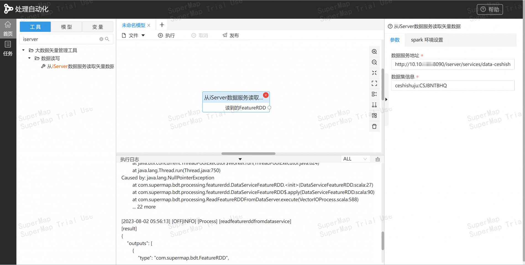Click the 取消 cancel button
The image size is (525, 265).
[x=200, y=35]
